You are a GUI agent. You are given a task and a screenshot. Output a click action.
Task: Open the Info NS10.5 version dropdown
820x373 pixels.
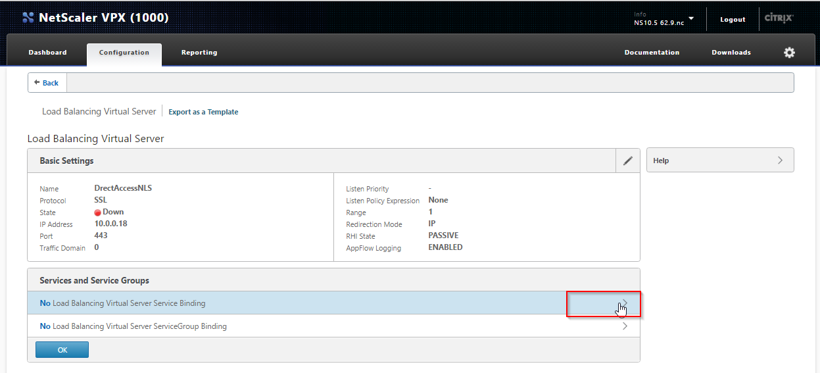pos(690,18)
